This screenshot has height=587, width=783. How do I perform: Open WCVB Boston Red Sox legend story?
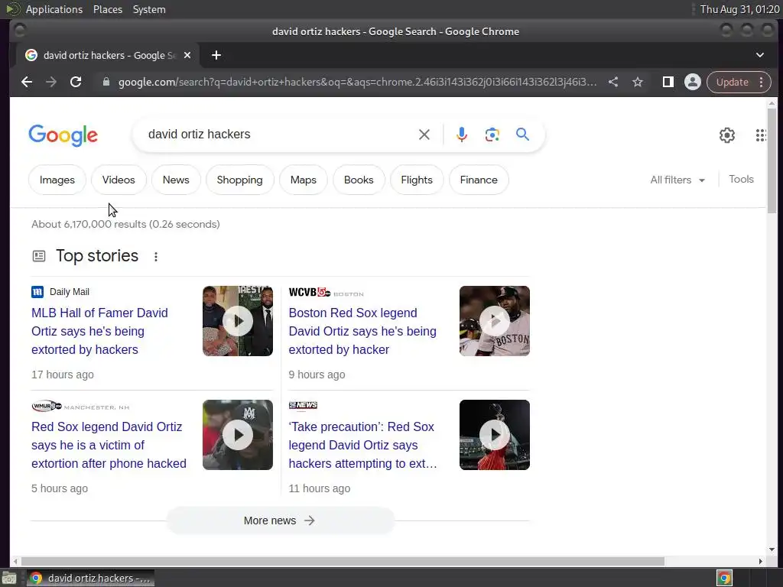tap(362, 331)
